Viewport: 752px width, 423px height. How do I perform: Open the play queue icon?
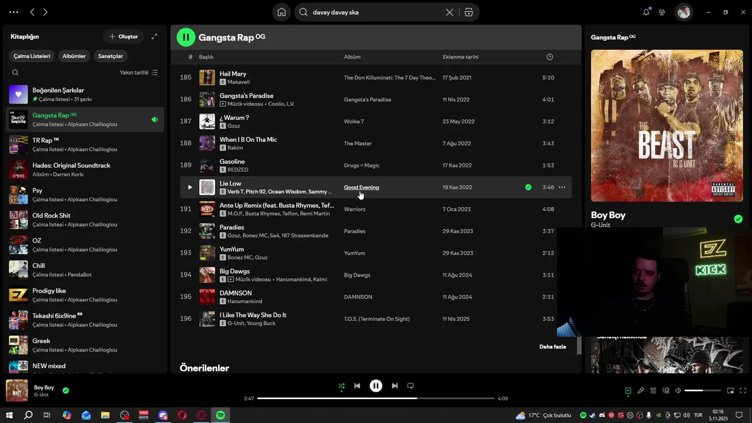(653, 391)
